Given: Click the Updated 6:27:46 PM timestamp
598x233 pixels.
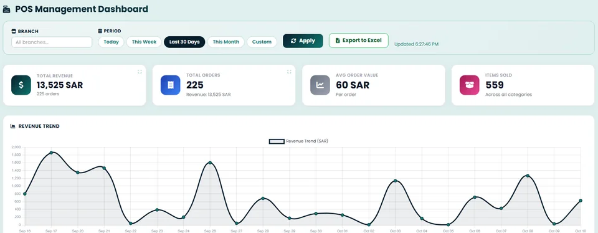Looking at the screenshot, I should (417, 44).
